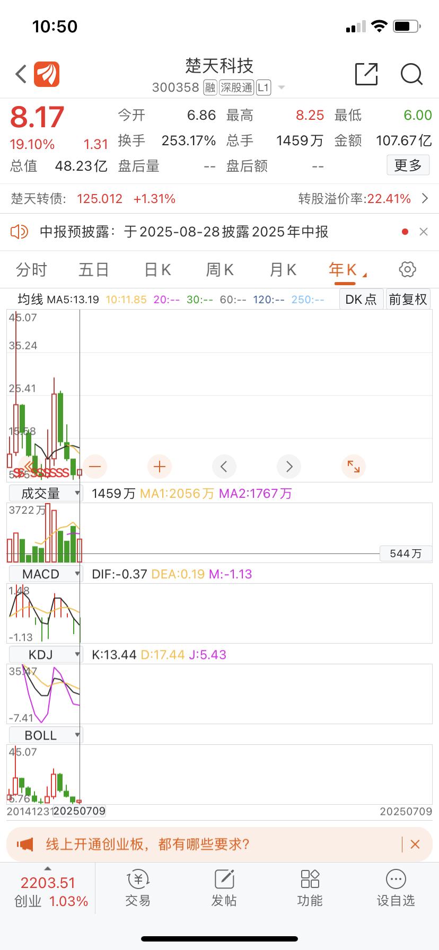Open the MACD indicator dropdown
The image size is (439, 950).
coord(46,574)
